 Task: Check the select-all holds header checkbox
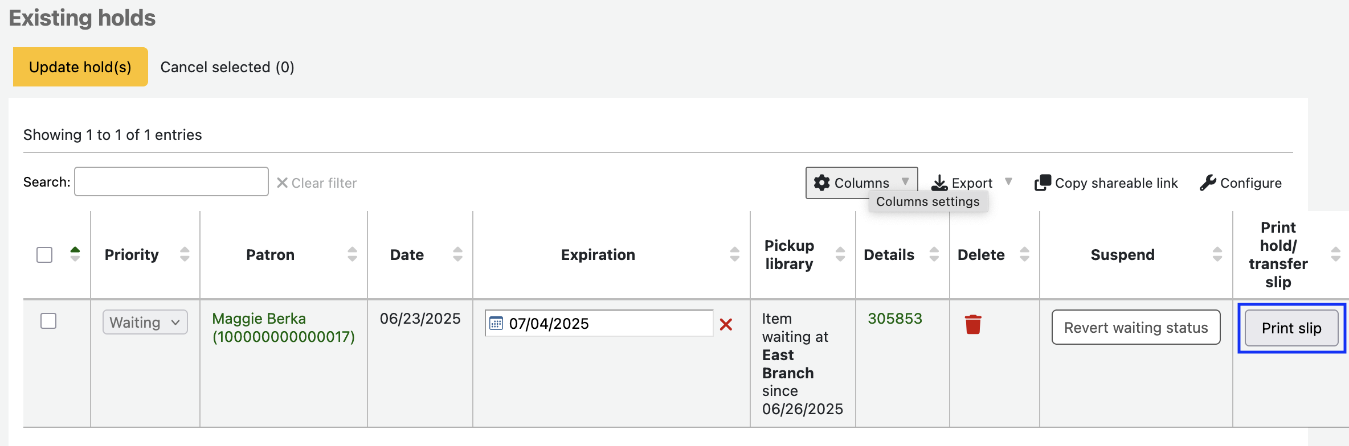pyautogui.click(x=44, y=254)
